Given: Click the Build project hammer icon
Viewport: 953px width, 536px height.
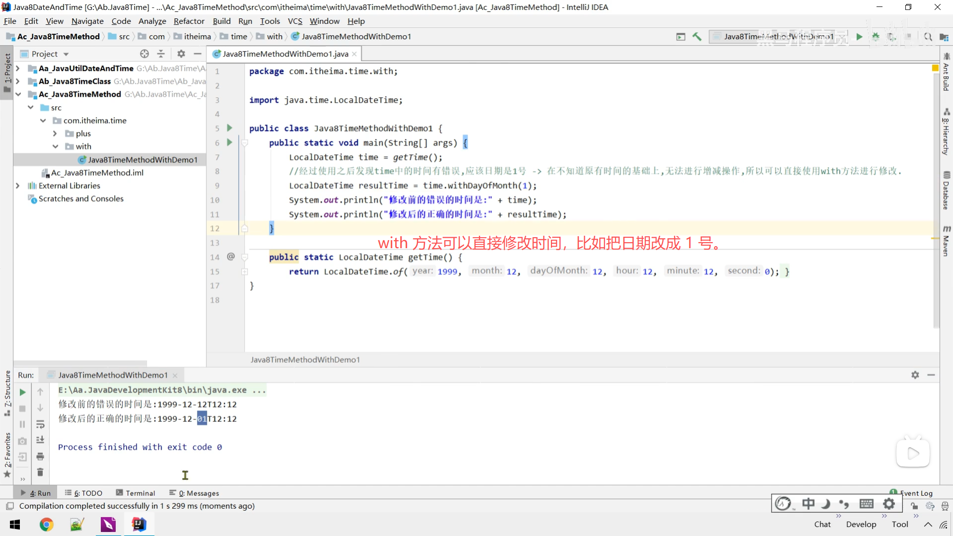Looking at the screenshot, I should 697,37.
